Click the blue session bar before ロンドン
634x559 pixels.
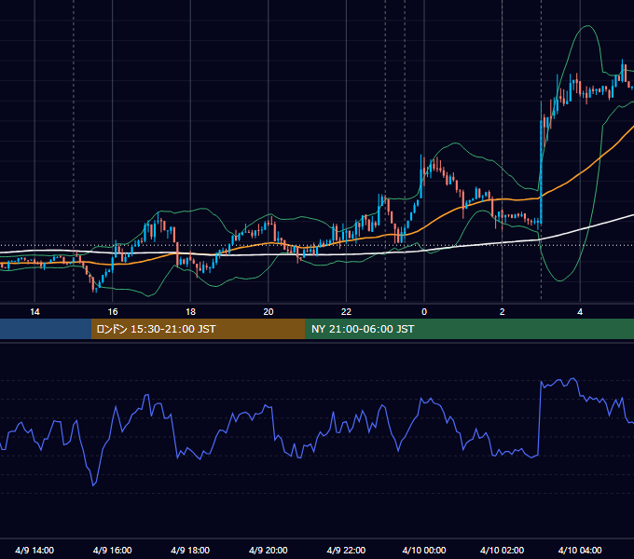tap(46, 329)
